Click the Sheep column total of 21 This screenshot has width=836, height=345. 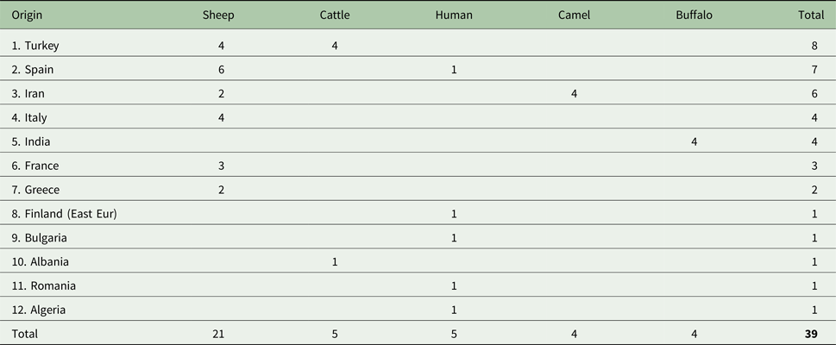(220, 333)
